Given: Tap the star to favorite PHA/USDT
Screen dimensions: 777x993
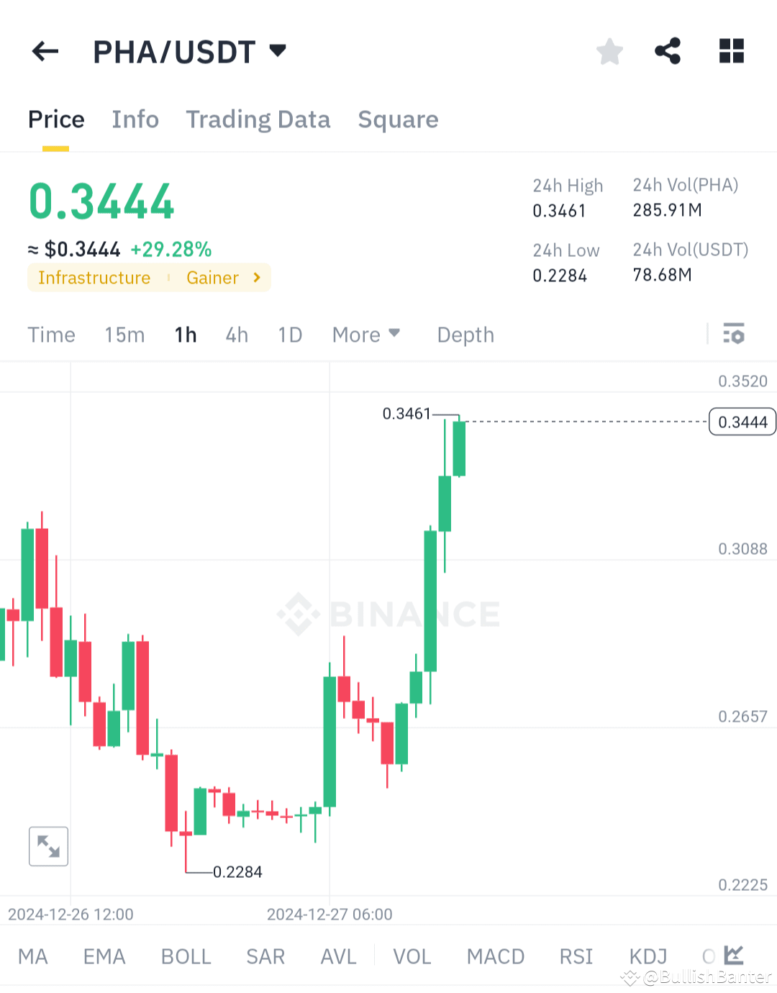Looking at the screenshot, I should pos(609,51).
